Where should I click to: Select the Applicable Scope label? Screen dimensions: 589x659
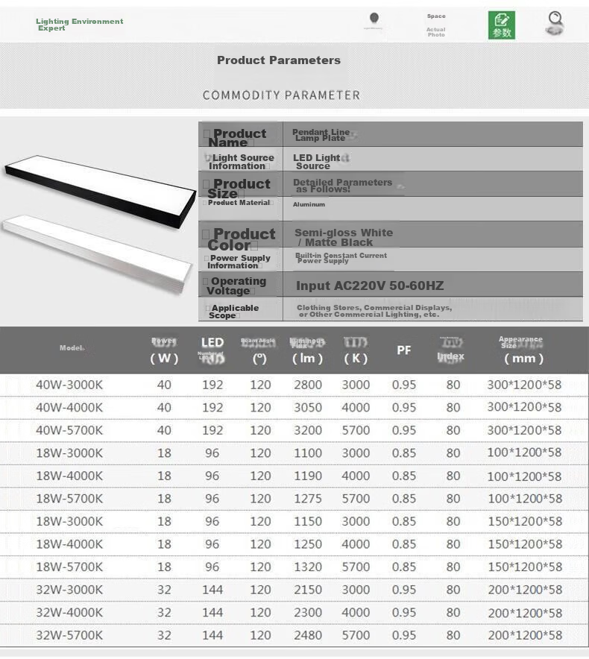tap(233, 312)
